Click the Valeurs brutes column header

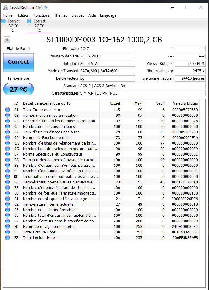pos(185,103)
